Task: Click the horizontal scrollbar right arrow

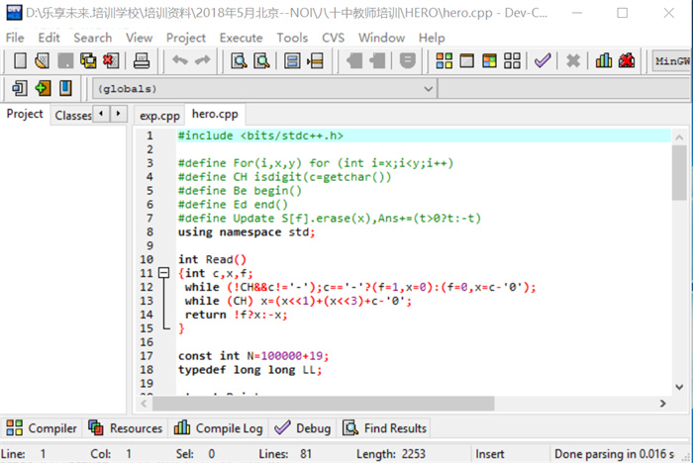Action: tap(662, 403)
